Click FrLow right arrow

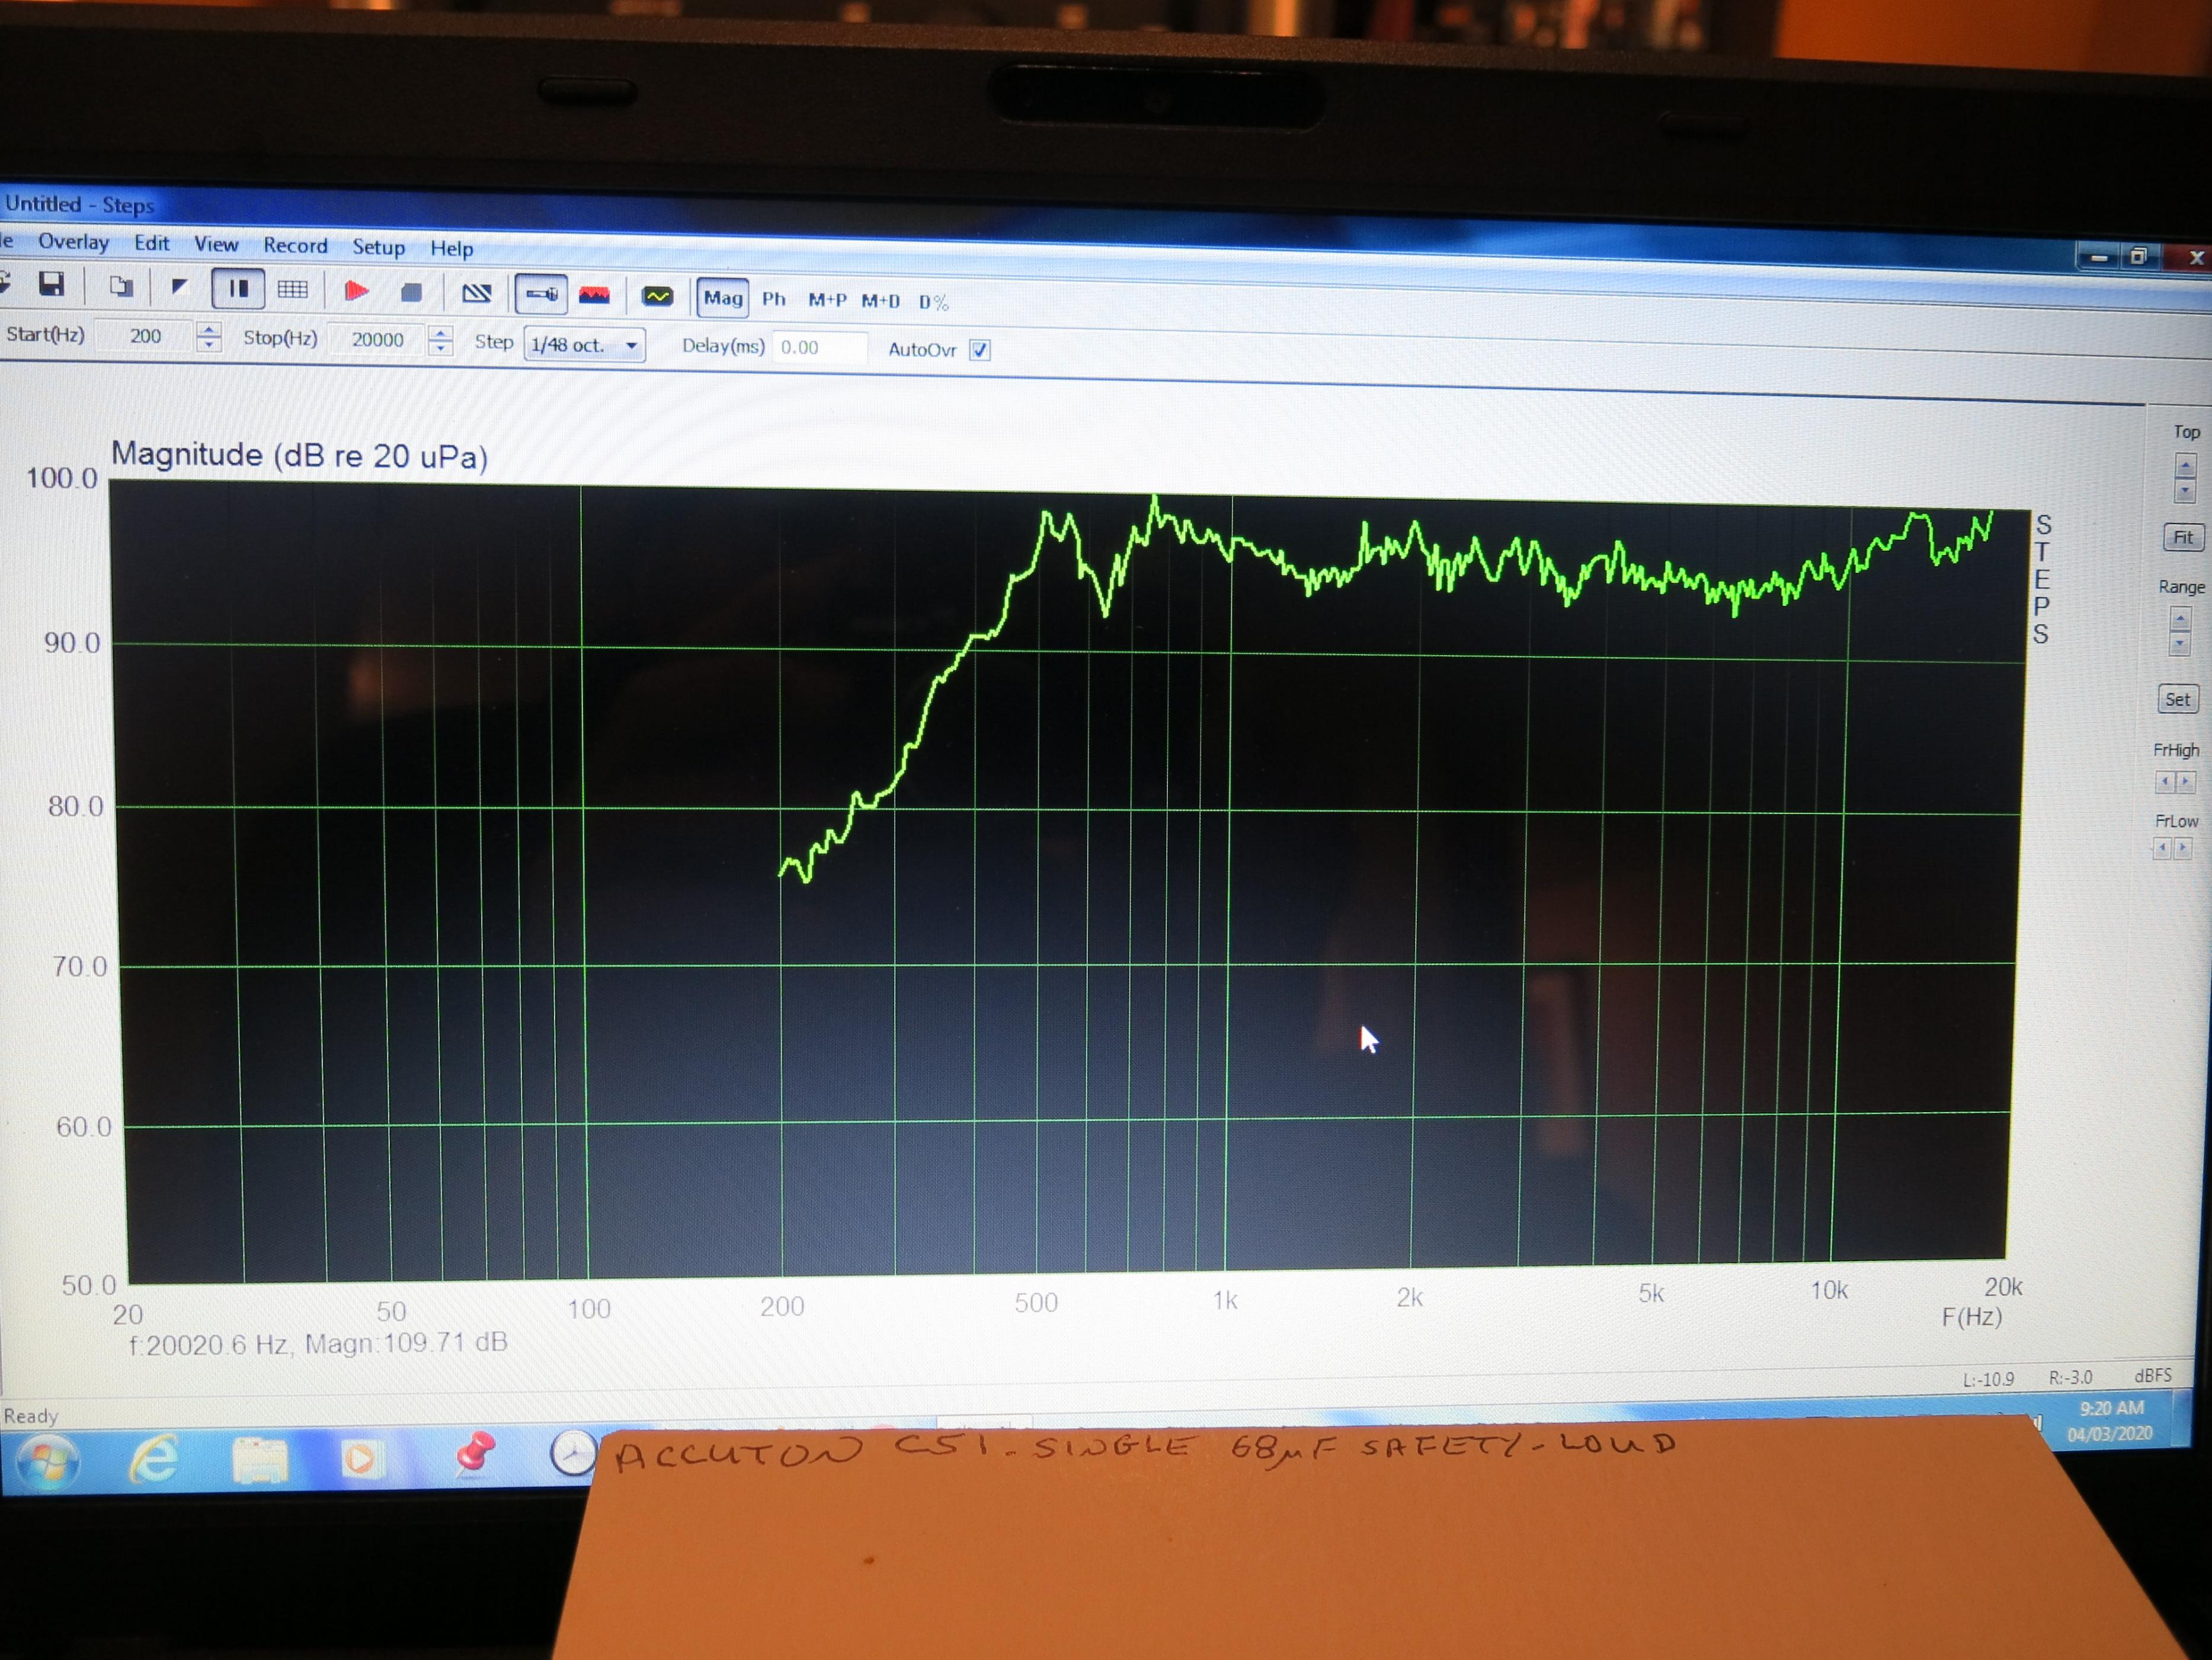2183,848
